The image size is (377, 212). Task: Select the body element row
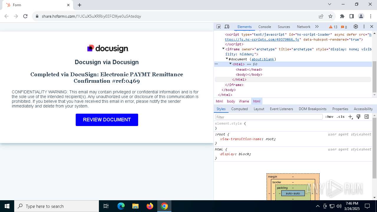[249, 74]
